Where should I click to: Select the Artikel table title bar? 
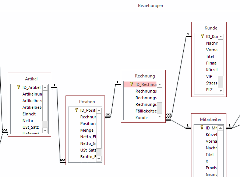click(x=31, y=79)
